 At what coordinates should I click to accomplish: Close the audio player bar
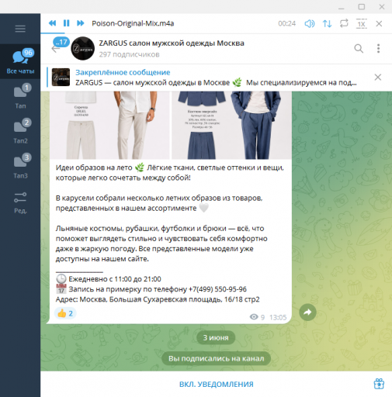[379, 24]
